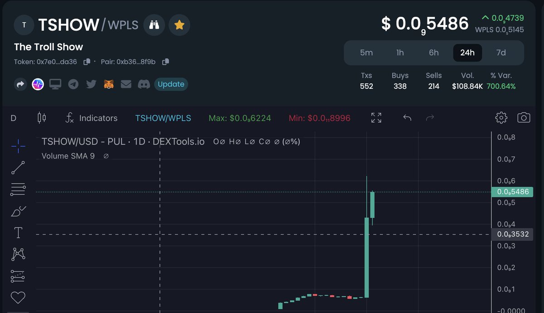
Task: Take a chart snapshot with camera icon
Action: click(x=524, y=118)
